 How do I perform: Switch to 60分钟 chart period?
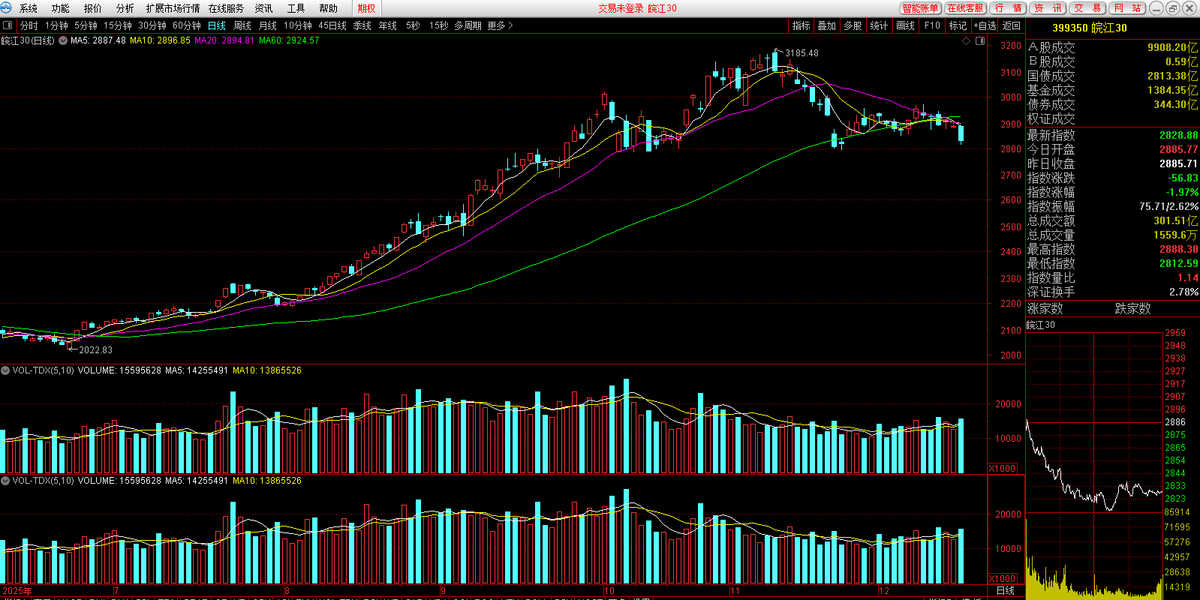(187, 25)
